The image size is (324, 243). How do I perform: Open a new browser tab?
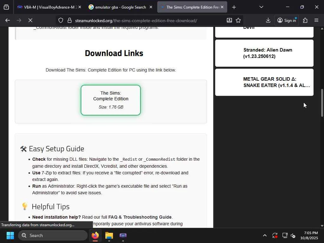point(234,7)
